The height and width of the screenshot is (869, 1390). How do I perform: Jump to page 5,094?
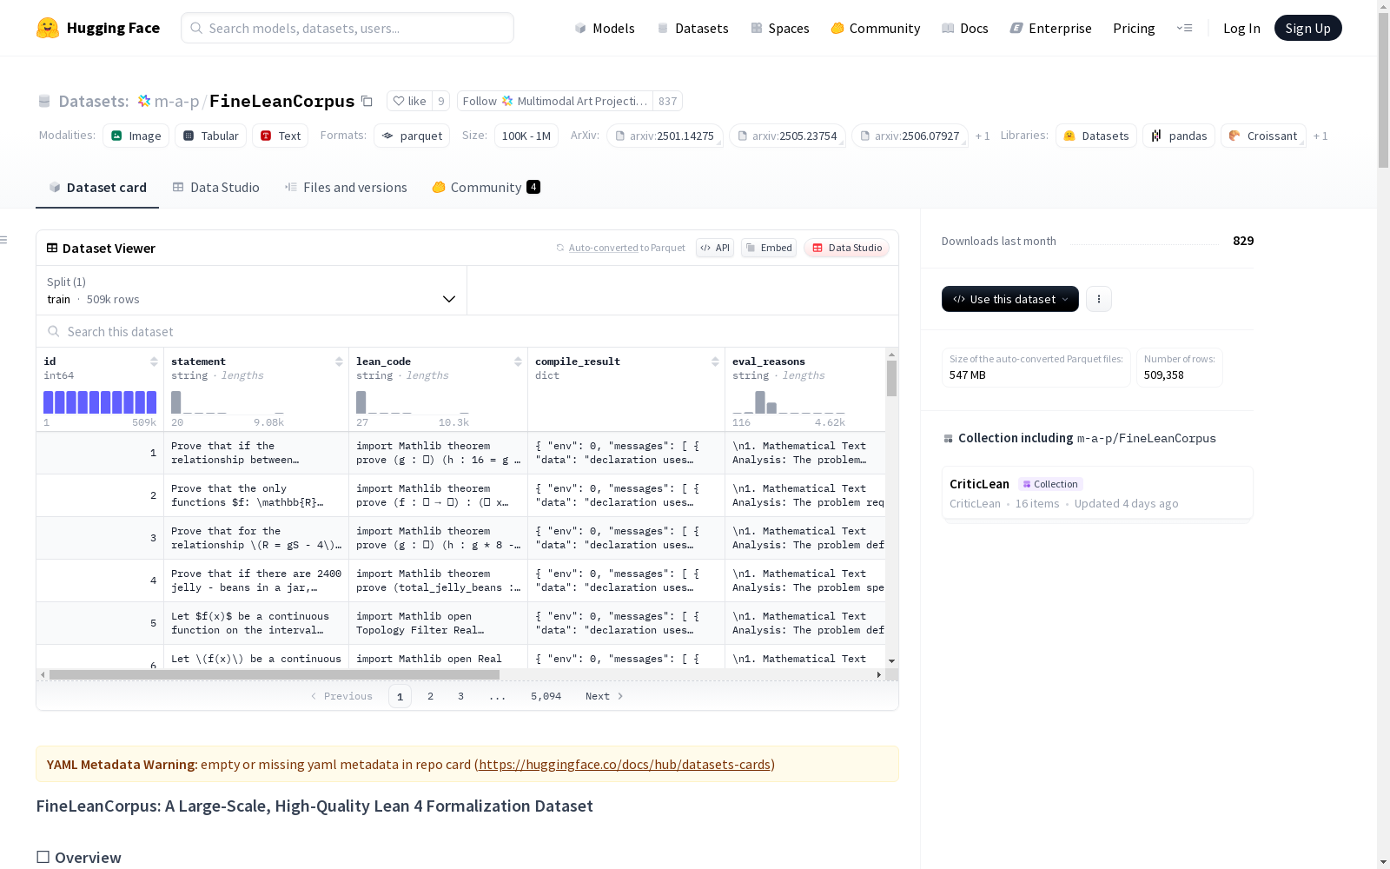pyautogui.click(x=546, y=696)
